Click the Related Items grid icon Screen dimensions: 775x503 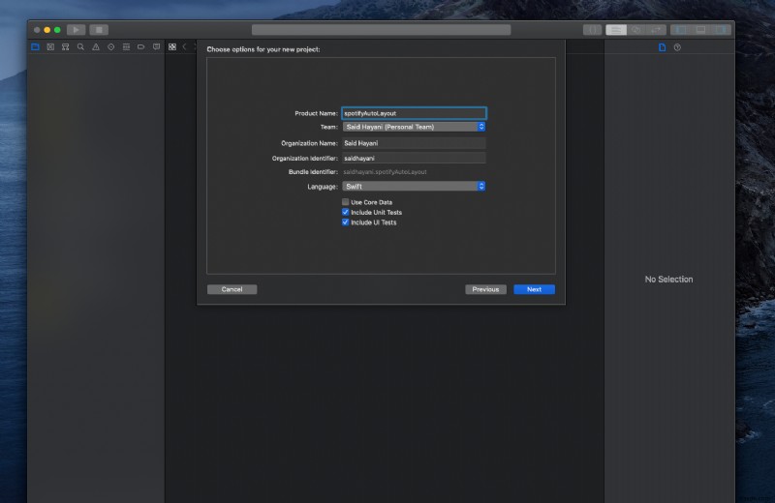(x=172, y=46)
